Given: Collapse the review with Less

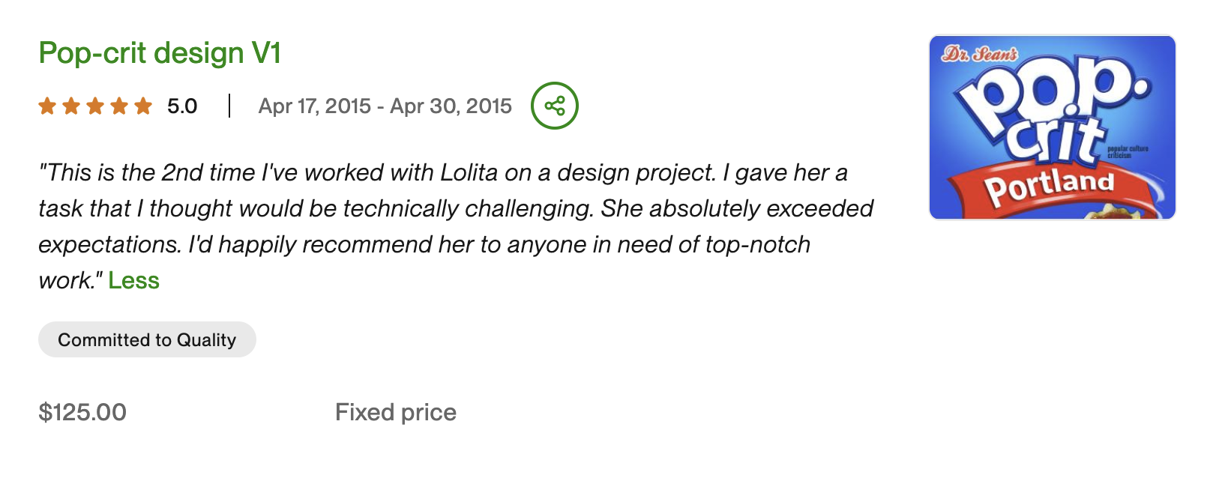Looking at the screenshot, I should coord(133,281).
